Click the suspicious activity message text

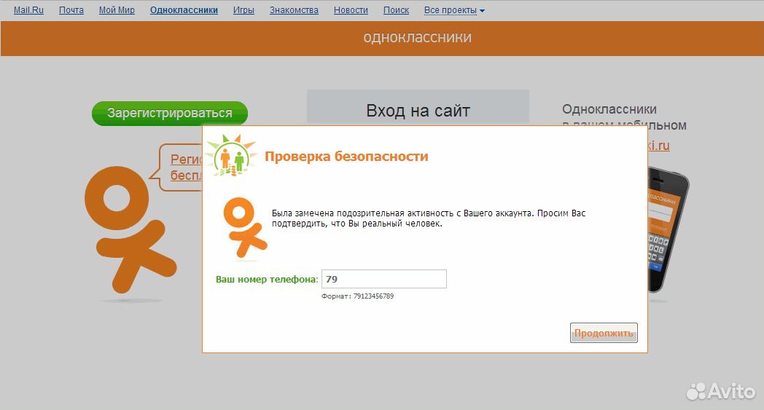(429, 218)
